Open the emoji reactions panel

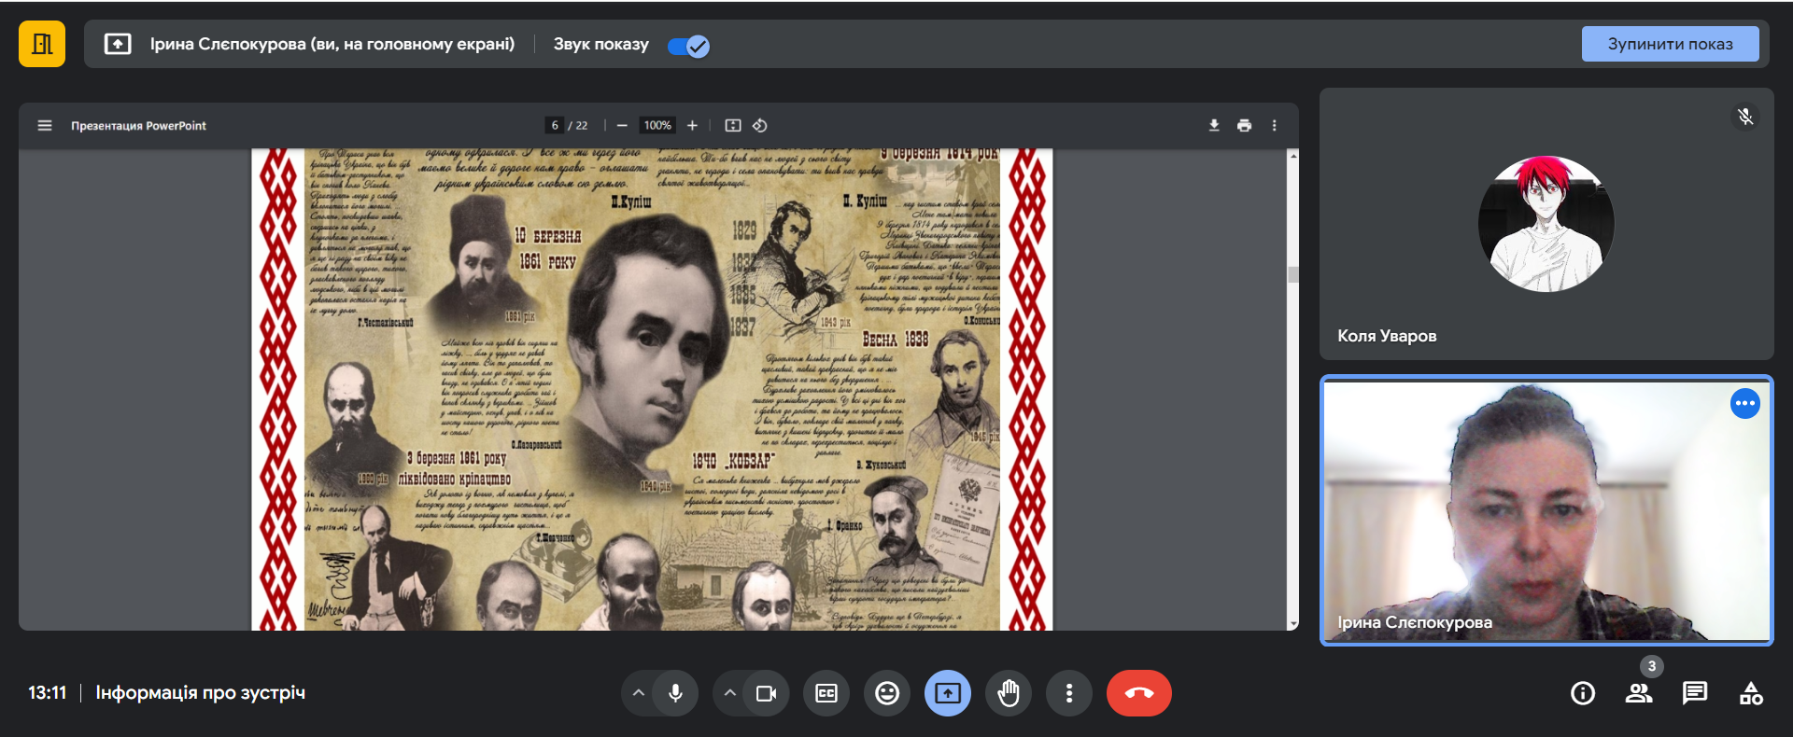(x=887, y=693)
